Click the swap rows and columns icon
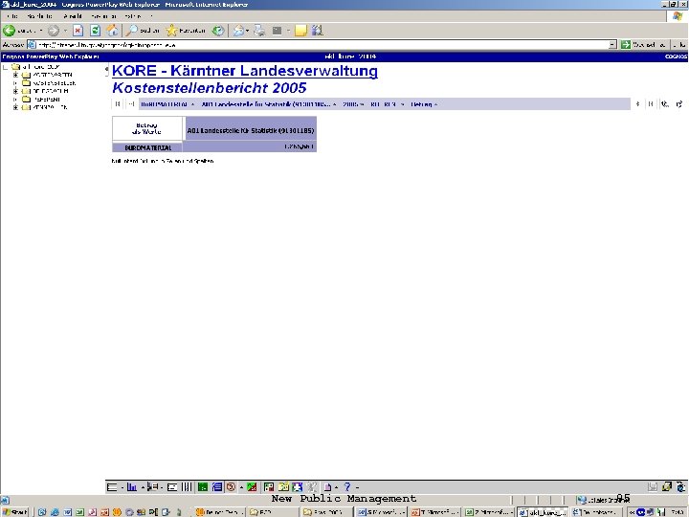689x517 pixels. click(x=172, y=487)
